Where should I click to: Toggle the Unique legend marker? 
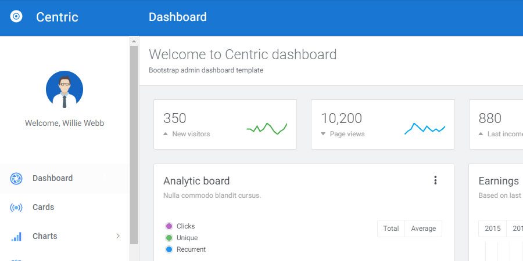tap(169, 238)
